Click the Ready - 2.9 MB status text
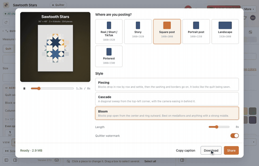259x166 pixels. pos(31,150)
